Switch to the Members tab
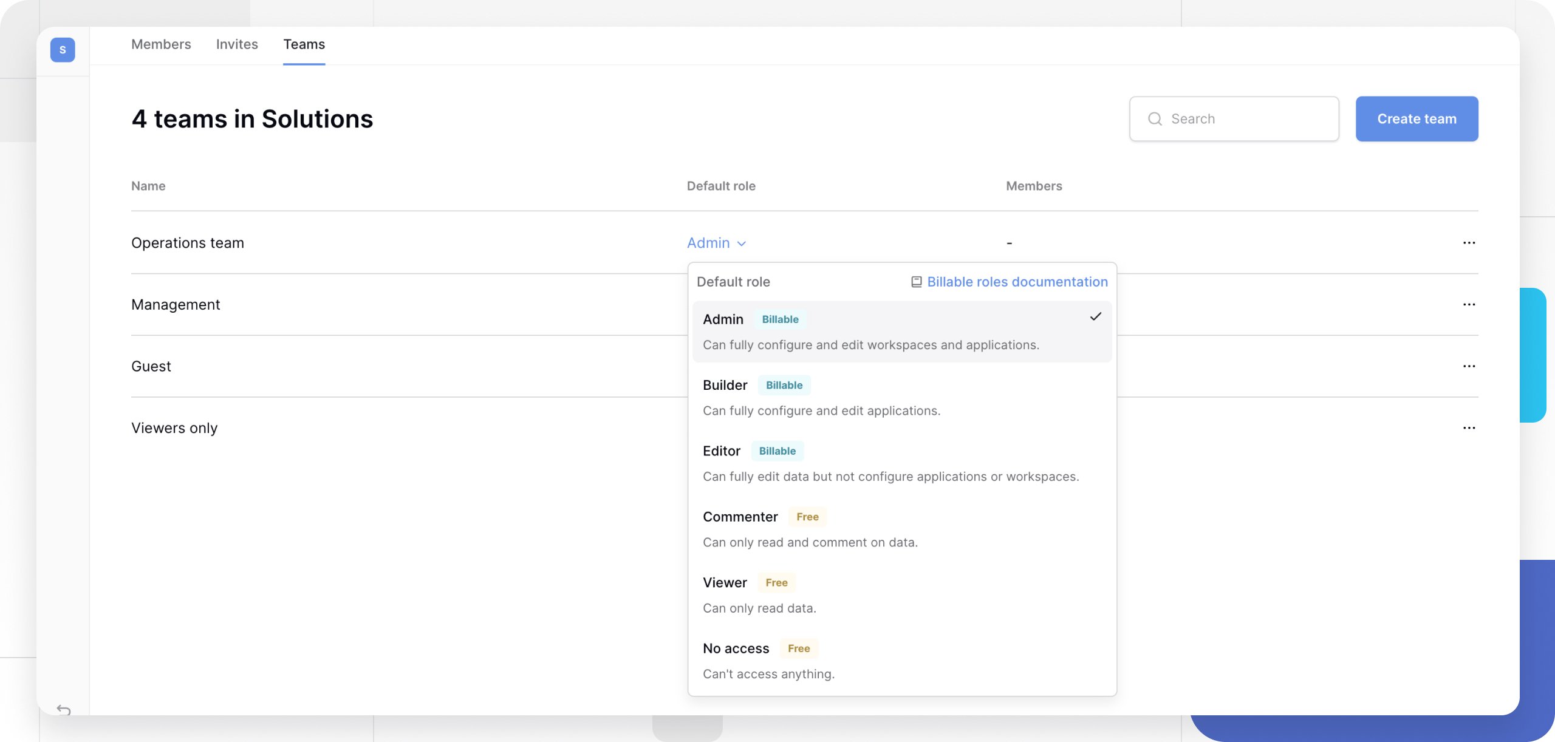The height and width of the screenshot is (742, 1555). coord(161,44)
